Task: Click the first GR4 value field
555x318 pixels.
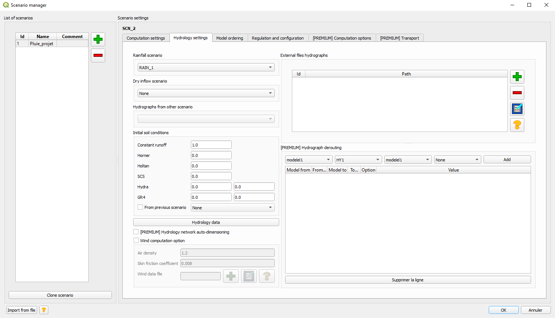Action: (x=211, y=197)
